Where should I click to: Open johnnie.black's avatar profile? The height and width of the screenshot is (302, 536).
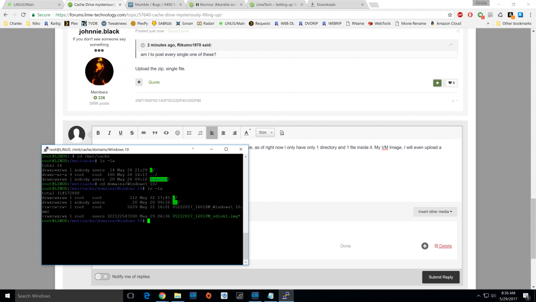pyautogui.click(x=99, y=71)
